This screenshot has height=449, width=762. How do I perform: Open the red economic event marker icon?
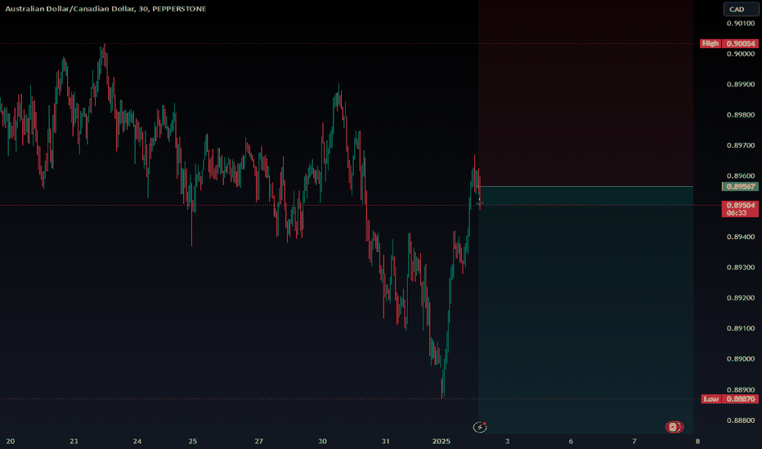(674, 427)
